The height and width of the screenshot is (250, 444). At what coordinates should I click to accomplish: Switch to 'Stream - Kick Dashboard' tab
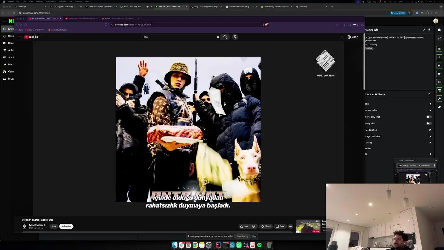[x=171, y=7]
